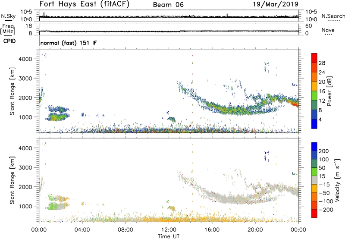Viewport: 345px width, 239px height.
Task: Pick the red above-28 dB power colorbar segment
Action: (x=314, y=58)
